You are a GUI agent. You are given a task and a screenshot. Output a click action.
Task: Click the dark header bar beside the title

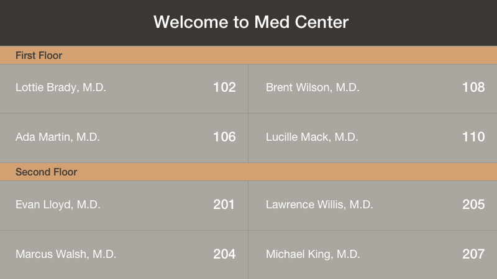tap(76, 23)
